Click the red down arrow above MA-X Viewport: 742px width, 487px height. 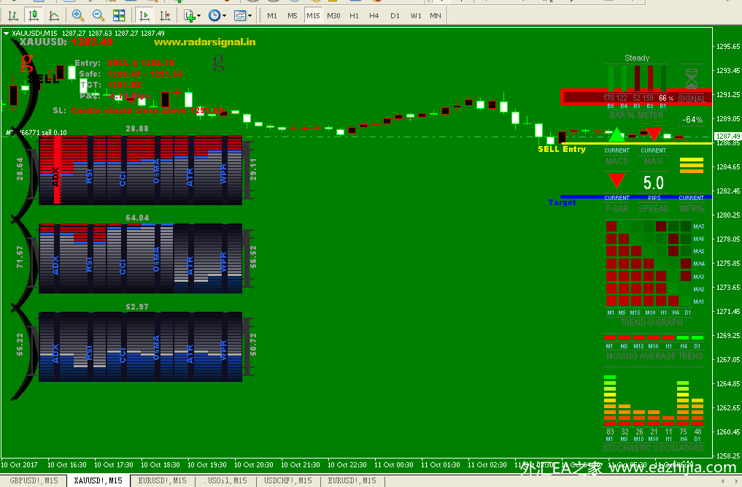654,134
